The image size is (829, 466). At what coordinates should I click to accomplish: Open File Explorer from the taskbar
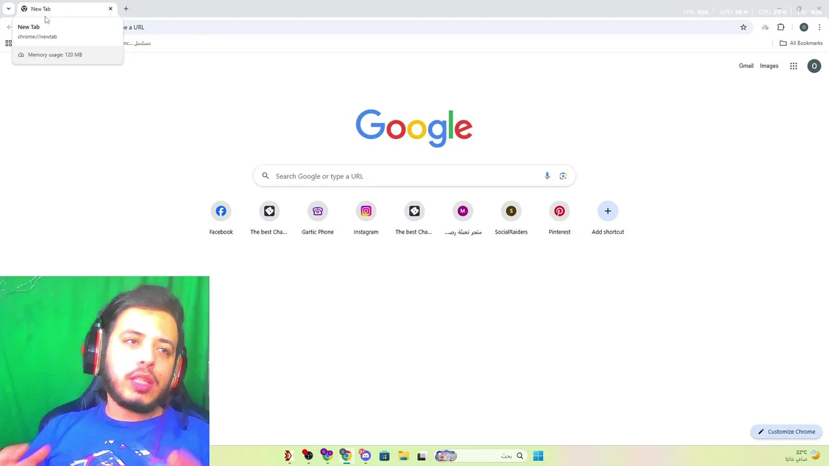(403, 456)
